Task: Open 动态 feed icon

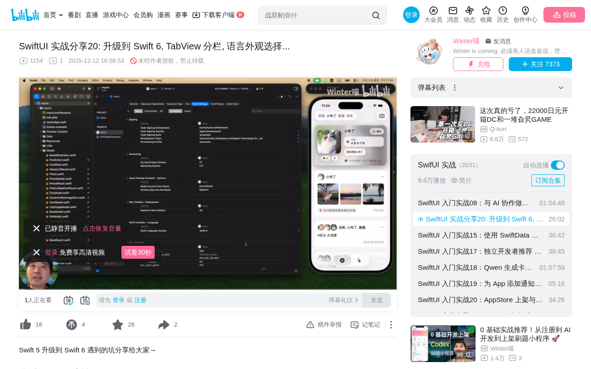Action: (x=470, y=11)
